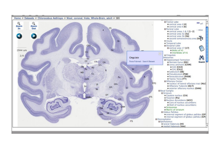Collapse the Globus Pallidus node
Screen dimensions: 220x150
coord(162,112)
